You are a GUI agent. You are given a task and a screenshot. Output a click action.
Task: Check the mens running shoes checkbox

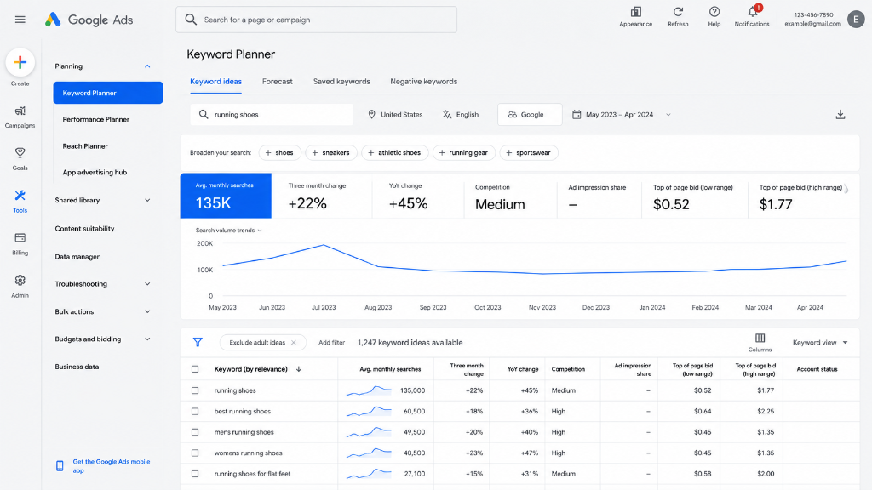[195, 432]
